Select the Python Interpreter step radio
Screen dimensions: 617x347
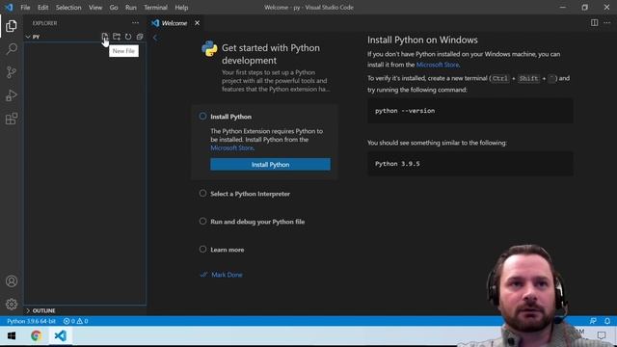[202, 193]
